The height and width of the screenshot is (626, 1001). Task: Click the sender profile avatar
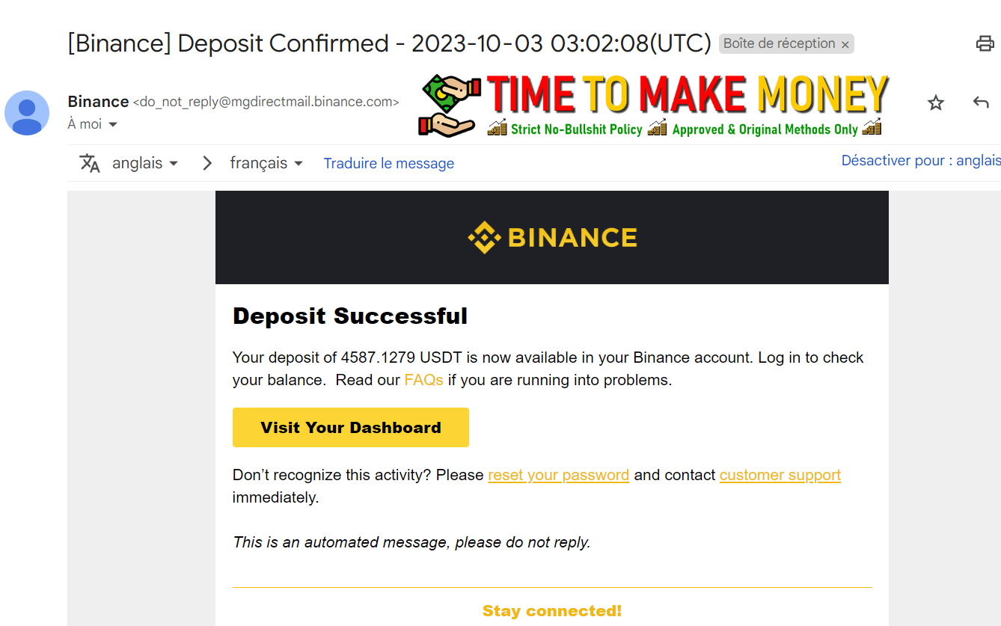27,113
